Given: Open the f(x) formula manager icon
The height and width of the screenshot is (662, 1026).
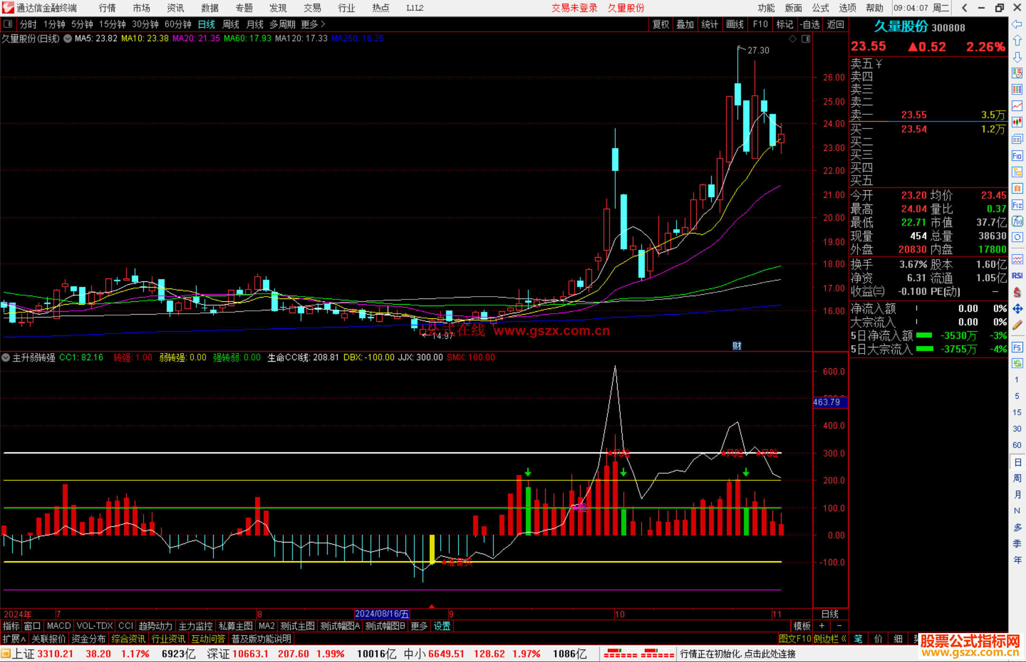Looking at the screenshot, I should pyautogui.click(x=1017, y=221).
